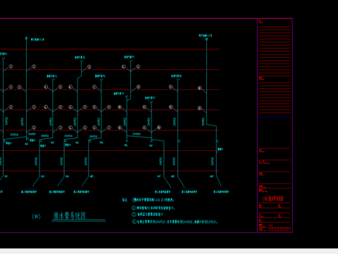This screenshot has height=254, width=338.
Task: Click the 排水管系统图 drawing title text
Action: coord(70,216)
